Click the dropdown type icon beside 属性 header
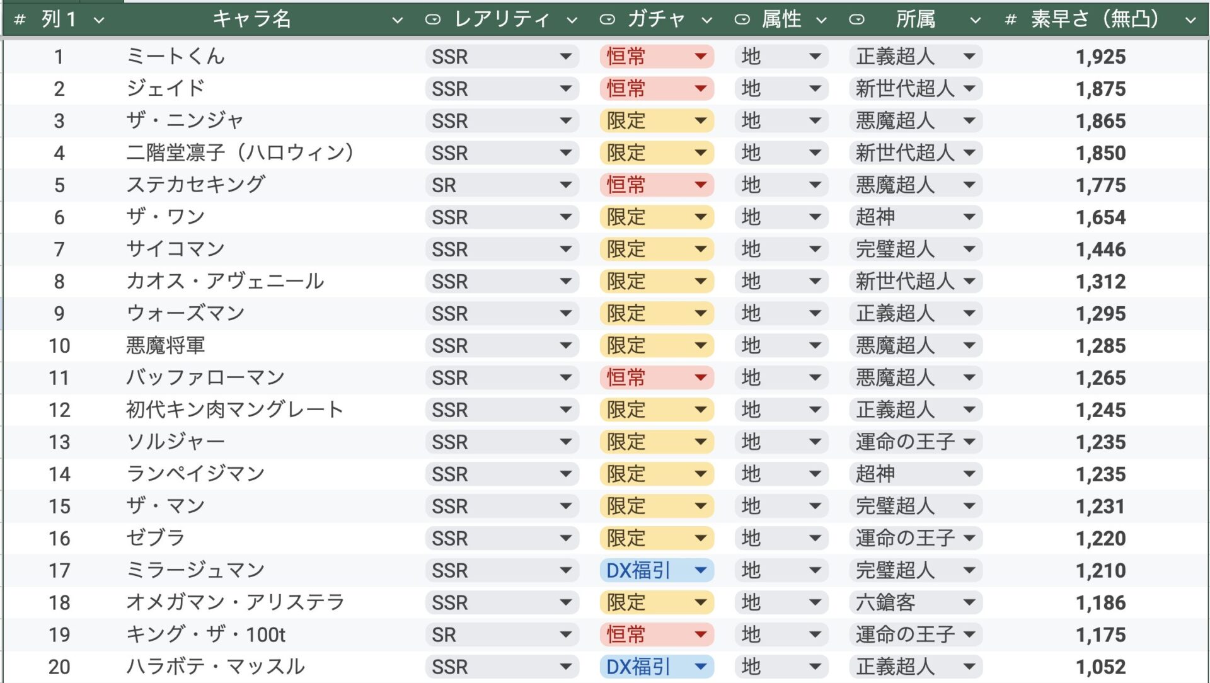Screen dimensions: 1210x683 (x=742, y=20)
